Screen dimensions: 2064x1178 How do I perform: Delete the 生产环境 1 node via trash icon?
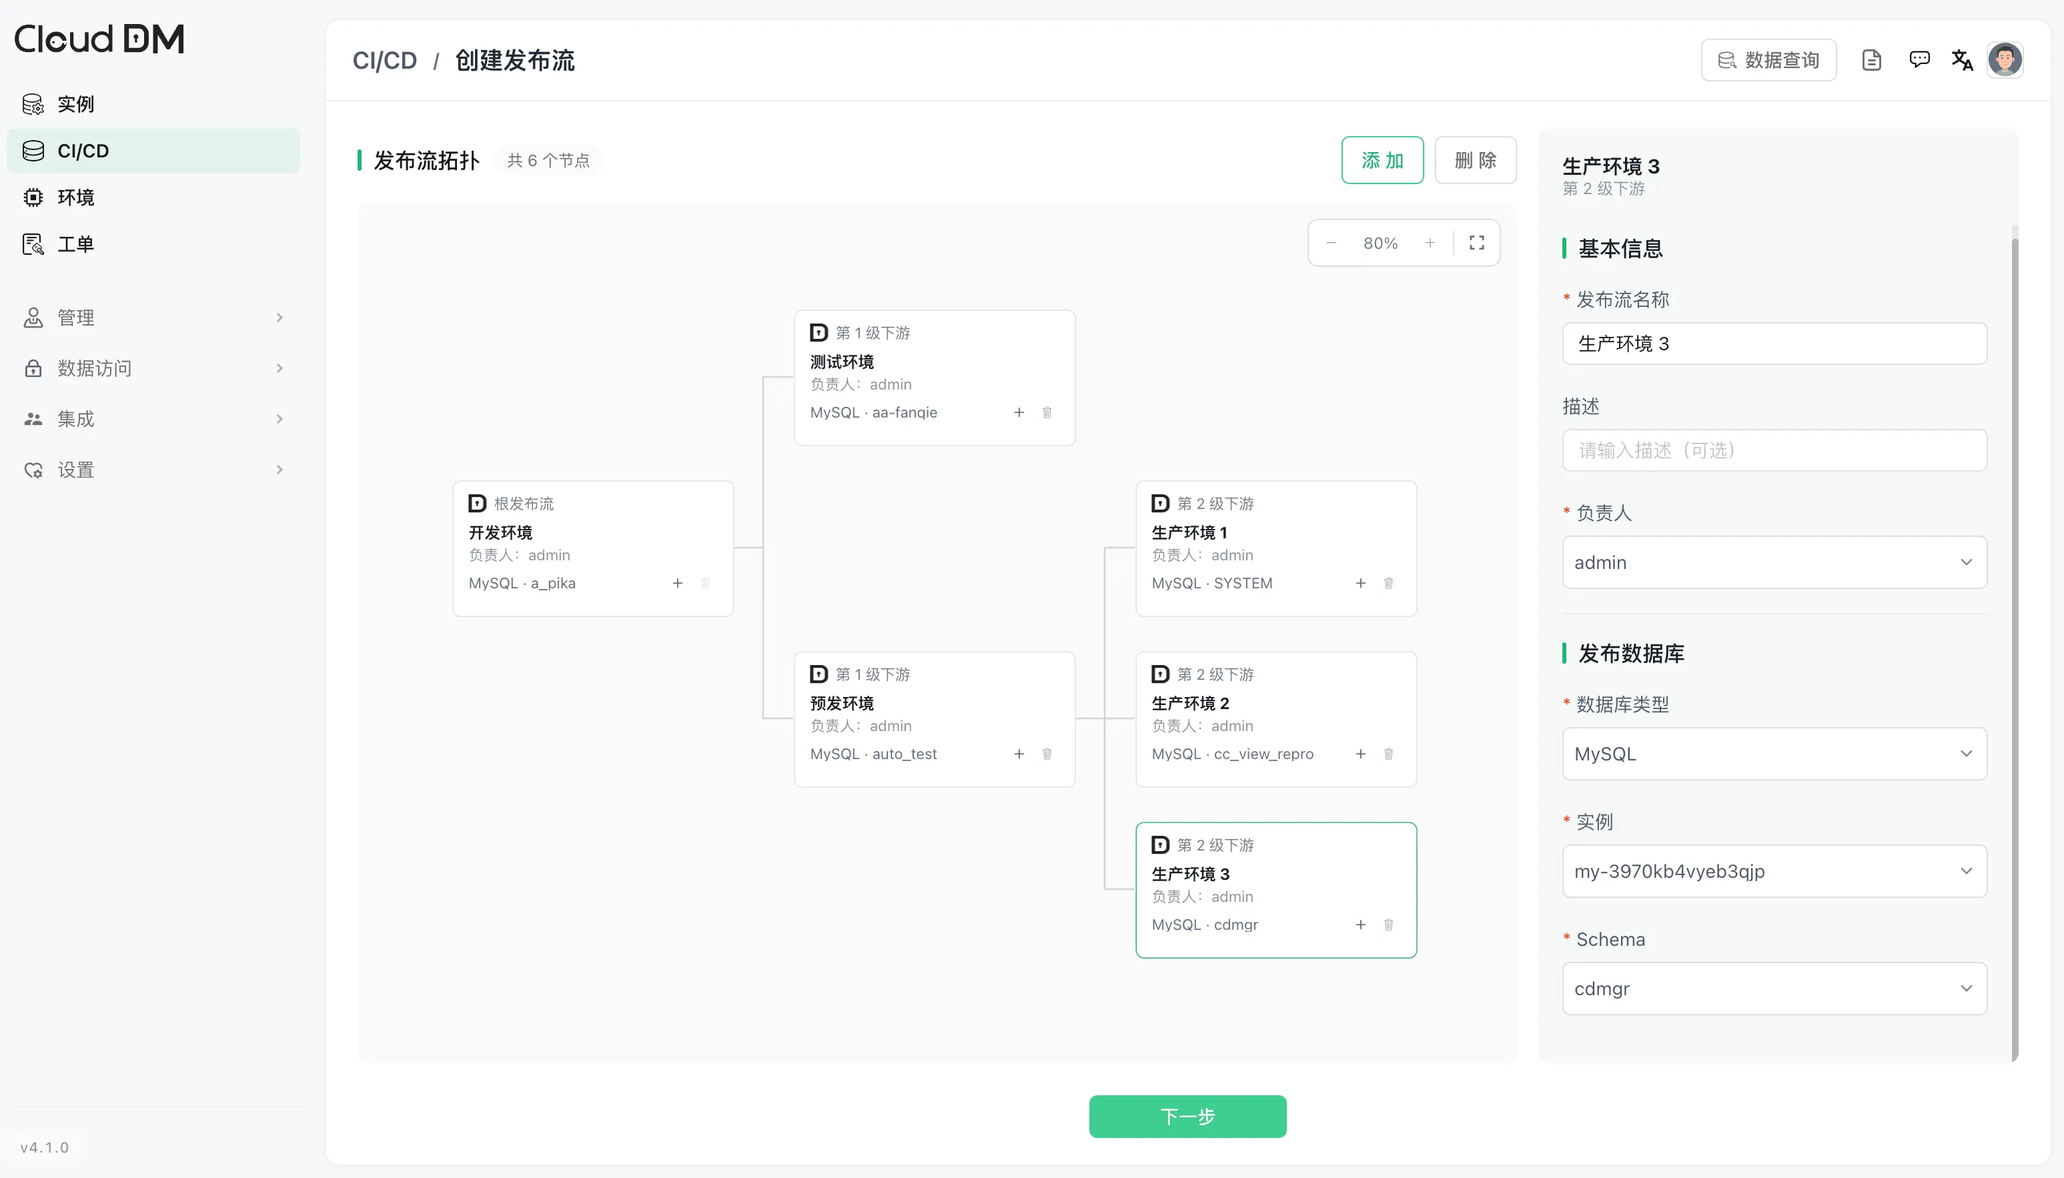point(1388,584)
